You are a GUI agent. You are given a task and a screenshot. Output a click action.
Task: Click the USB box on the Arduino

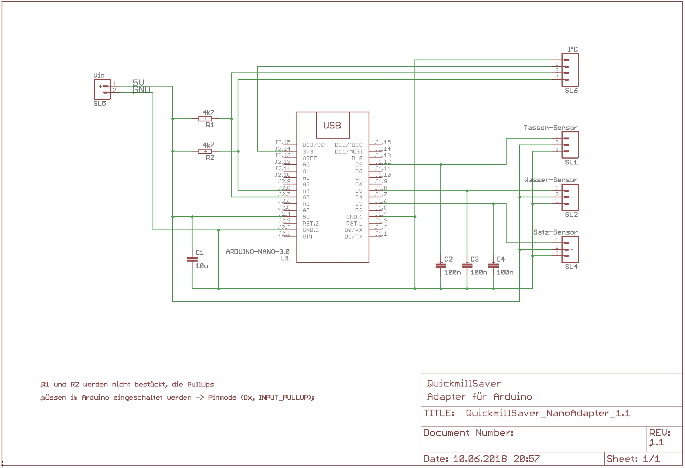click(x=333, y=125)
